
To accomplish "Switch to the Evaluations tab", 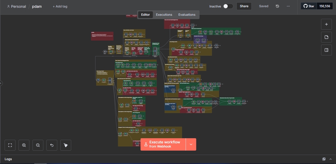I will coord(187,15).
